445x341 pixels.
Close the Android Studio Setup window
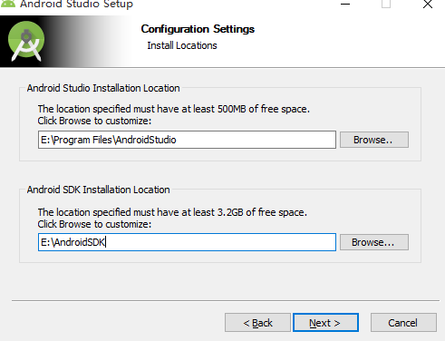[x=428, y=5]
